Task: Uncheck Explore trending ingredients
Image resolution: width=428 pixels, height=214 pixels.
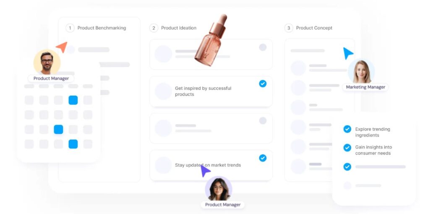Action: pyautogui.click(x=347, y=129)
